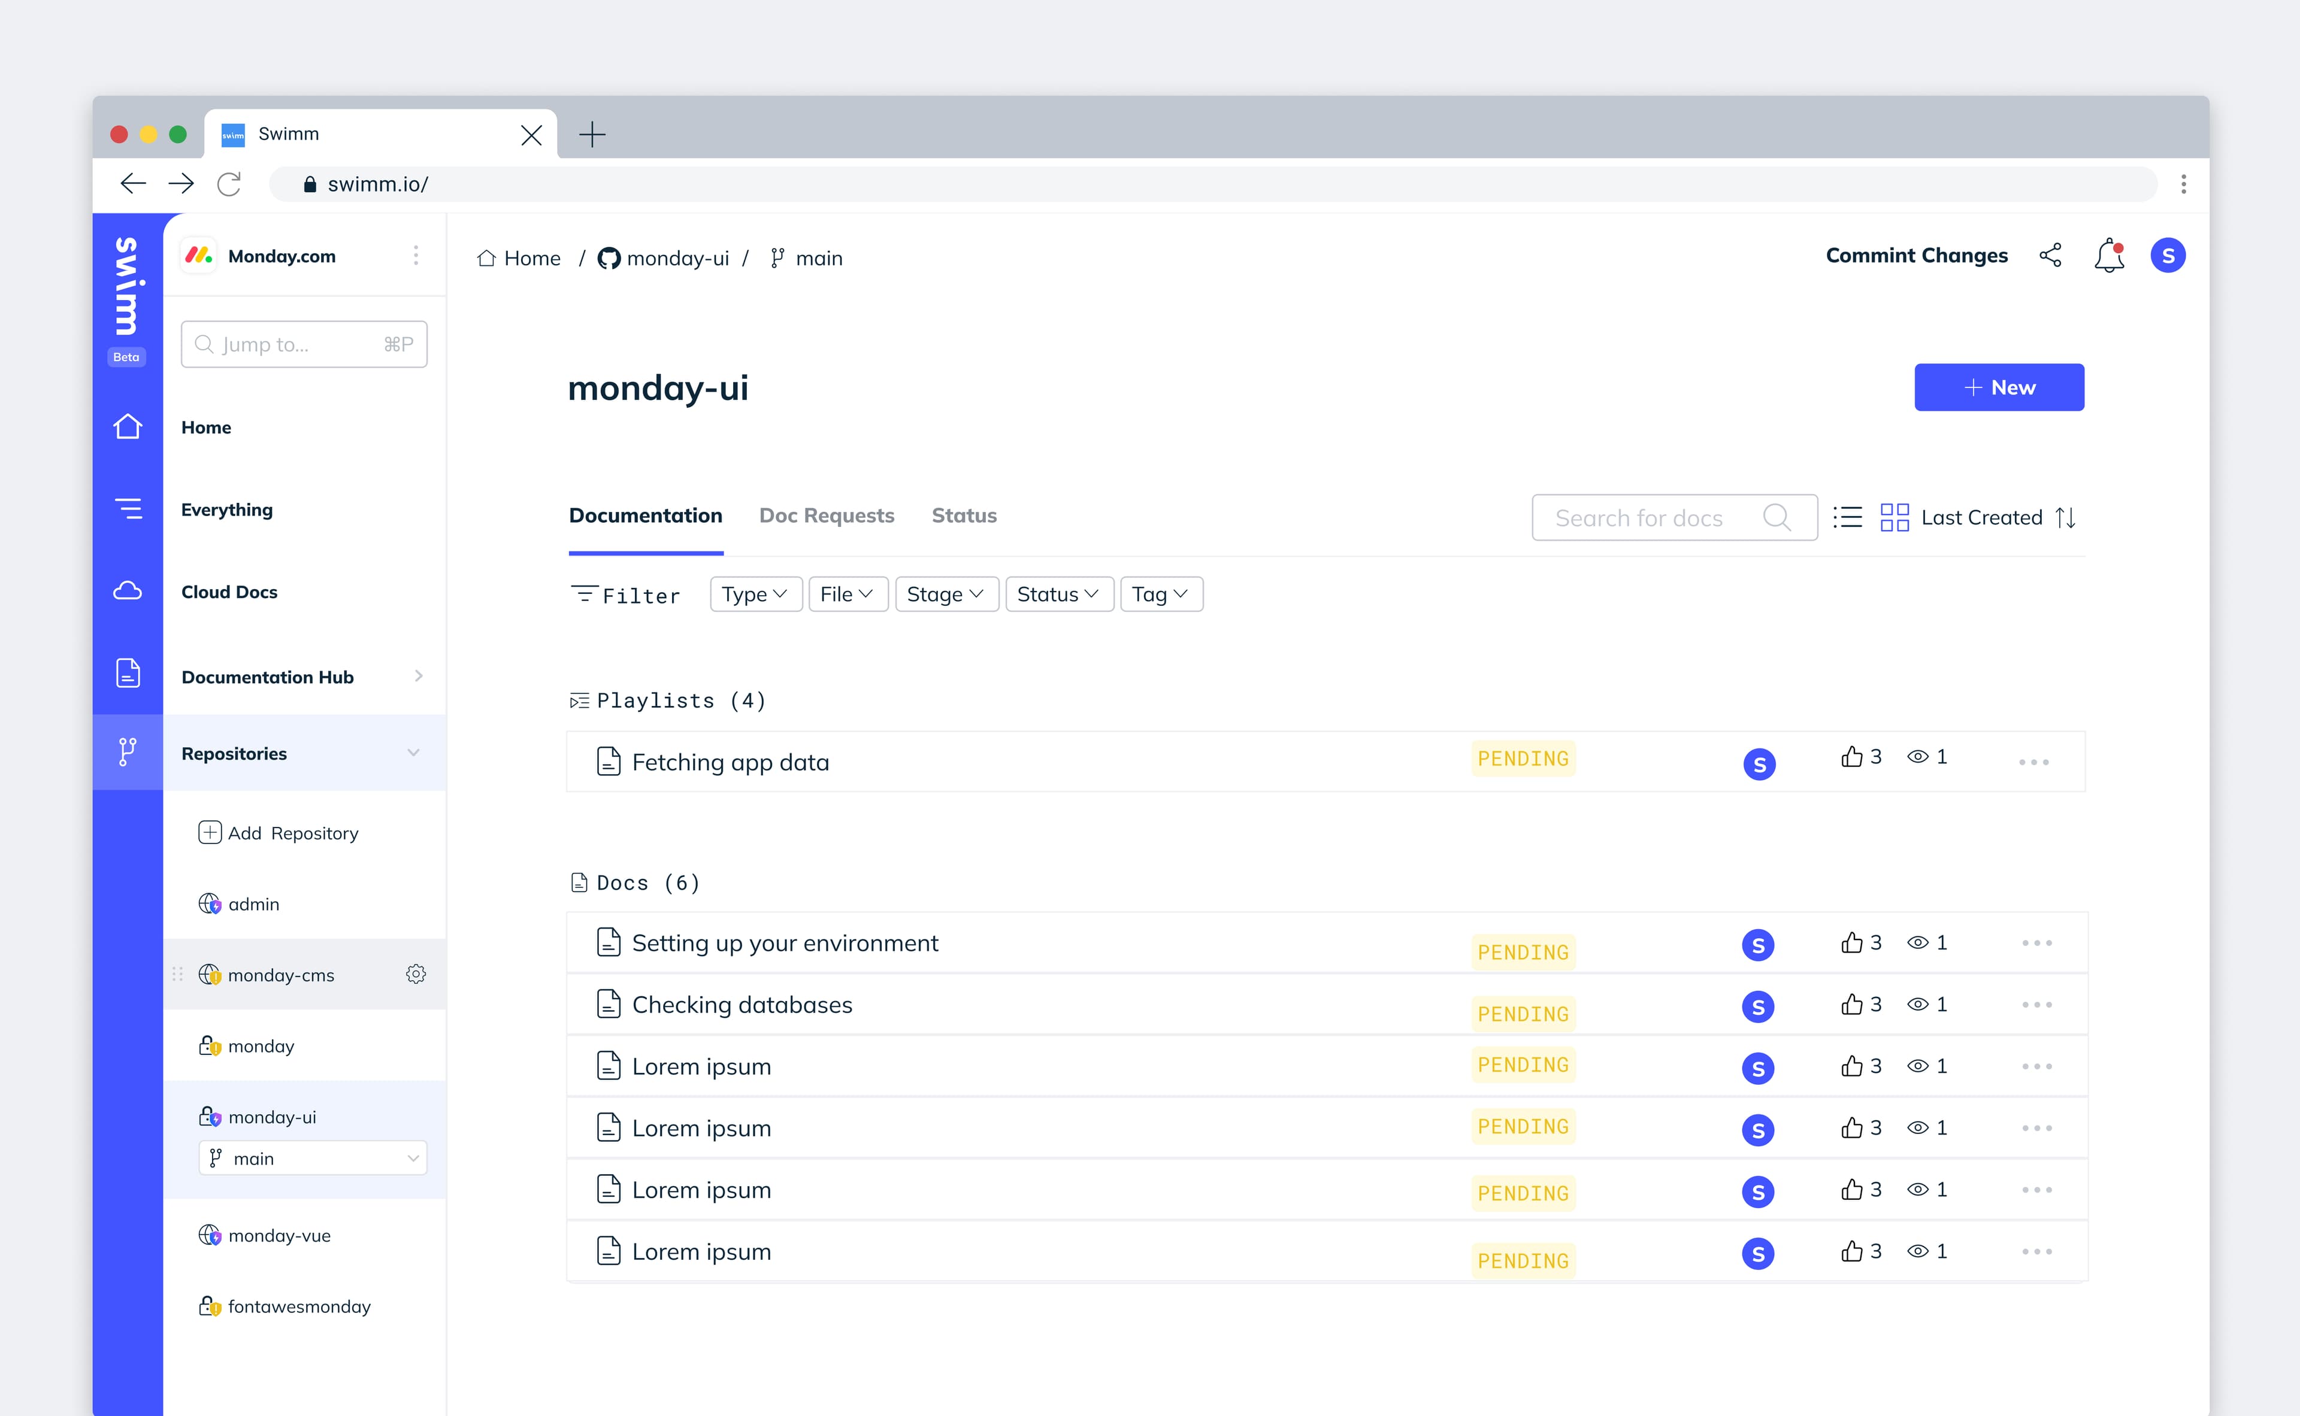Go back in browser history
Image resolution: width=2300 pixels, height=1416 pixels.
133,184
